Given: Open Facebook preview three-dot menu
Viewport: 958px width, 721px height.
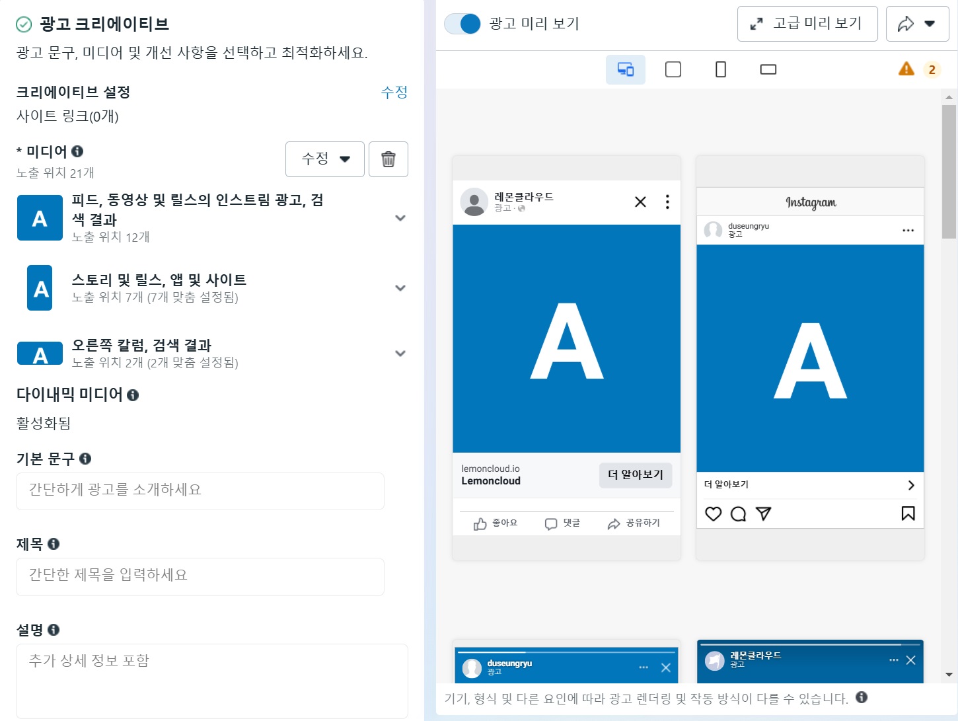Looking at the screenshot, I should point(667,202).
